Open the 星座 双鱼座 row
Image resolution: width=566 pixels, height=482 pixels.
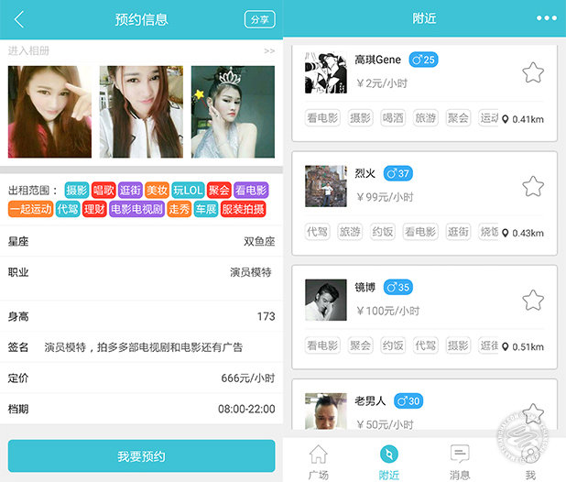click(x=141, y=242)
